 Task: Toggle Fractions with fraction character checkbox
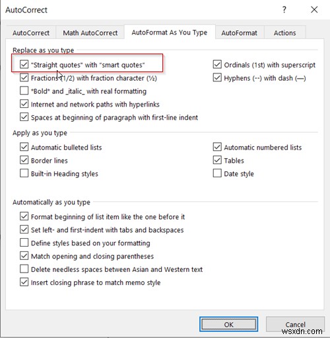pyautogui.click(x=24, y=77)
